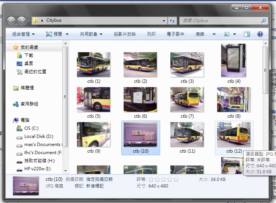Image resolution: width=276 pixels, height=203 pixels.
Task: Click the Help question mark icon
Action: click(260, 34)
